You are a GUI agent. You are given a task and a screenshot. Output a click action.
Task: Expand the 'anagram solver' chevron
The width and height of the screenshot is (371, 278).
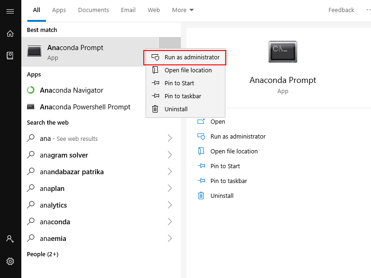[170, 155]
